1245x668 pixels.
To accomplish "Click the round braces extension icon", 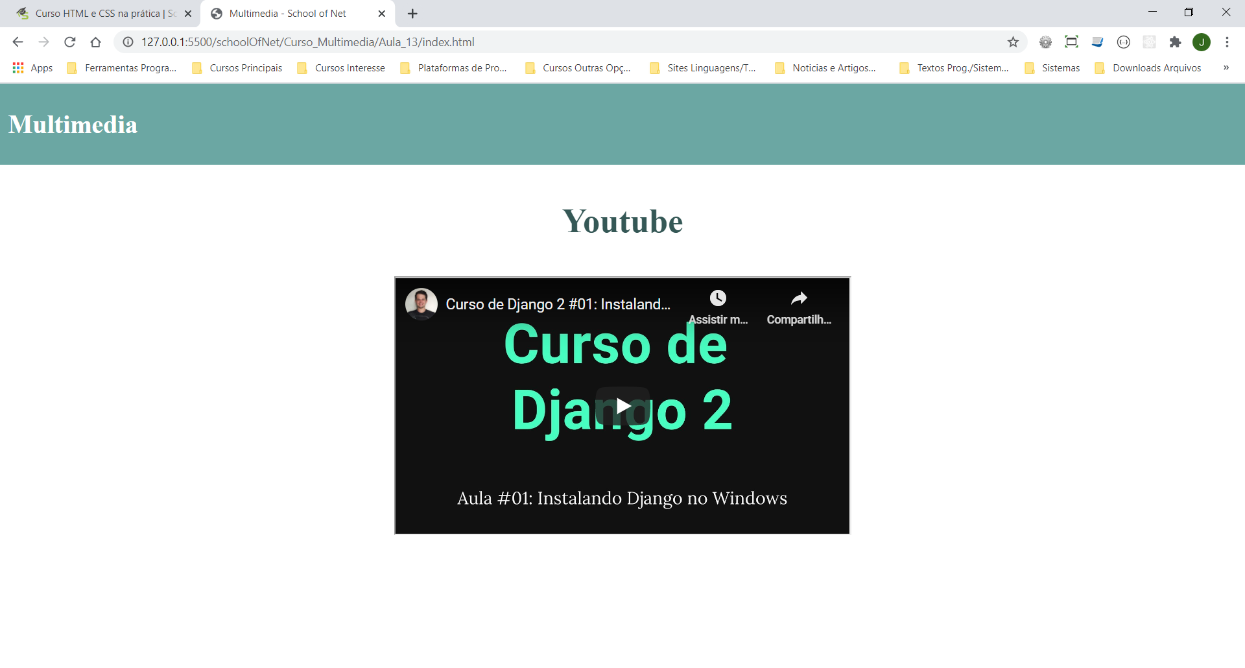I will 1123,42.
